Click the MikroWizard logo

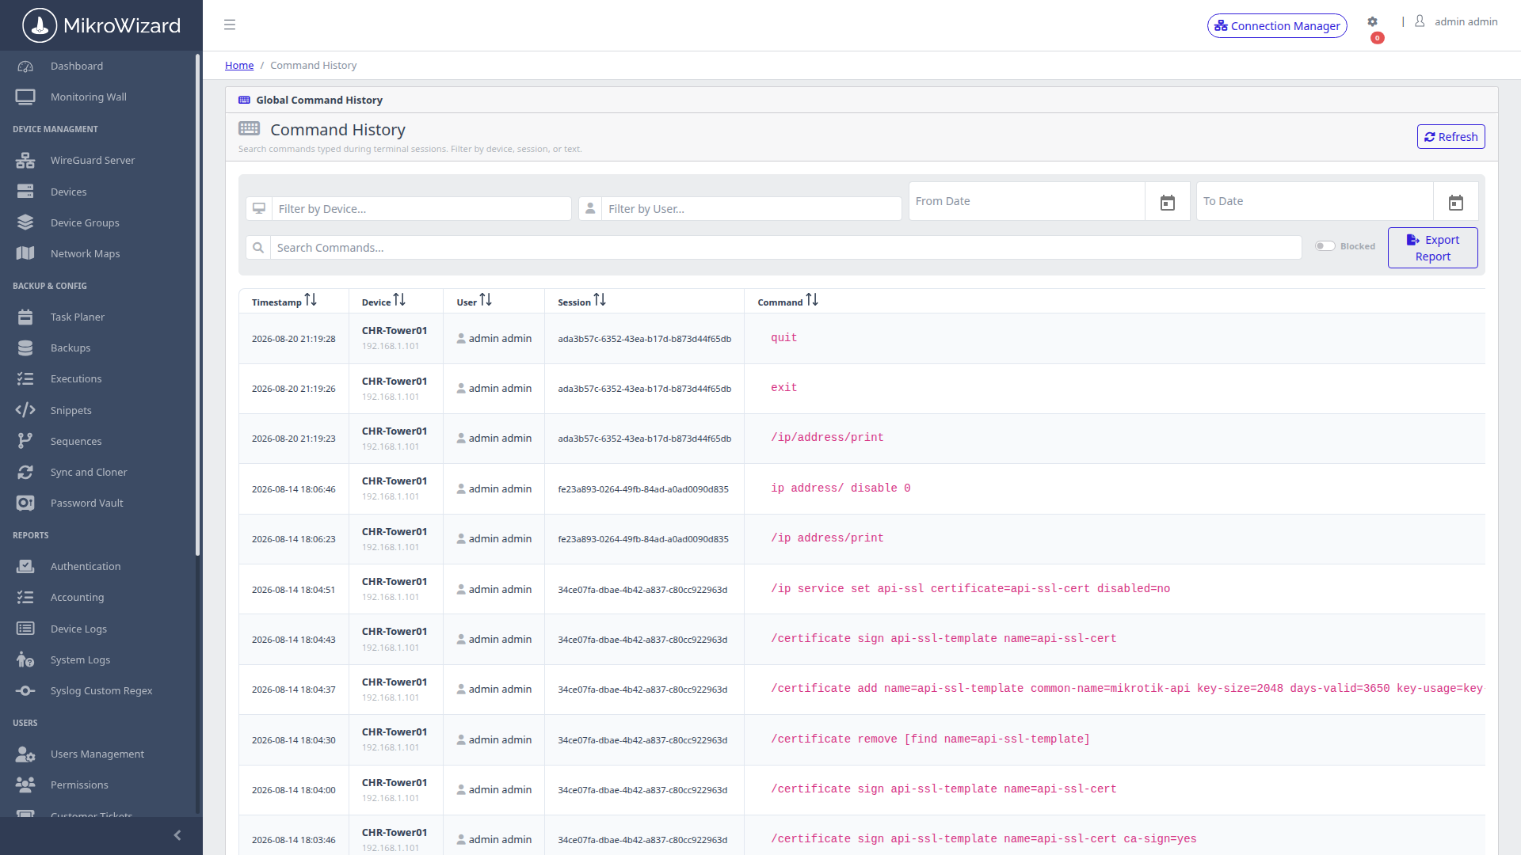[x=101, y=25]
